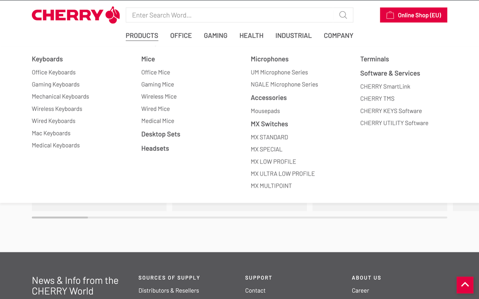Select Wireless Keyboards
Viewport: 479px width, 299px height.
coord(57,109)
